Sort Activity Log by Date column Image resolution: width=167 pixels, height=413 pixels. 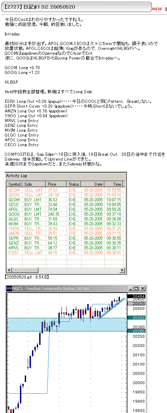point(93,184)
